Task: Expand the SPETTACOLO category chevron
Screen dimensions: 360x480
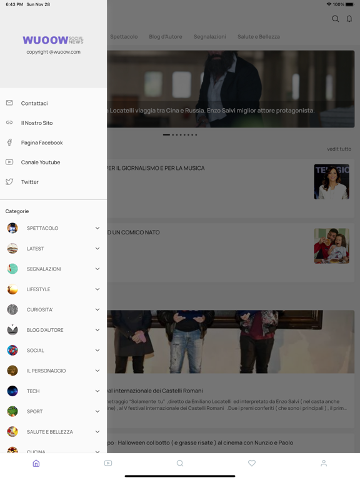Action: point(97,228)
